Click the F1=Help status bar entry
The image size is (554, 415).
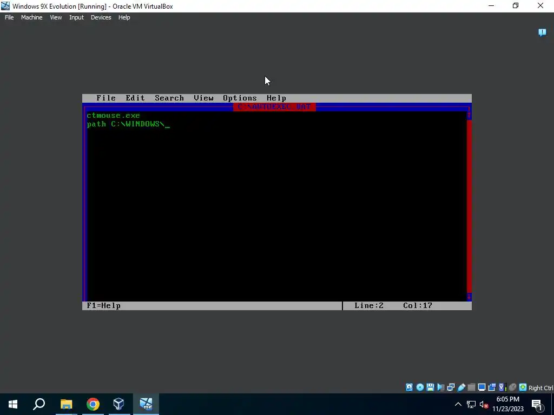[x=103, y=306]
